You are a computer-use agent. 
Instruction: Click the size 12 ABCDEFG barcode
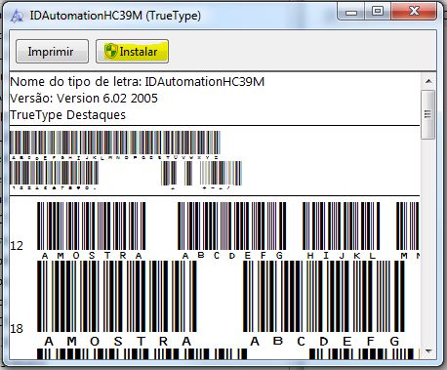click(x=232, y=230)
